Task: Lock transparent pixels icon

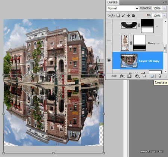Action: (x=118, y=15)
